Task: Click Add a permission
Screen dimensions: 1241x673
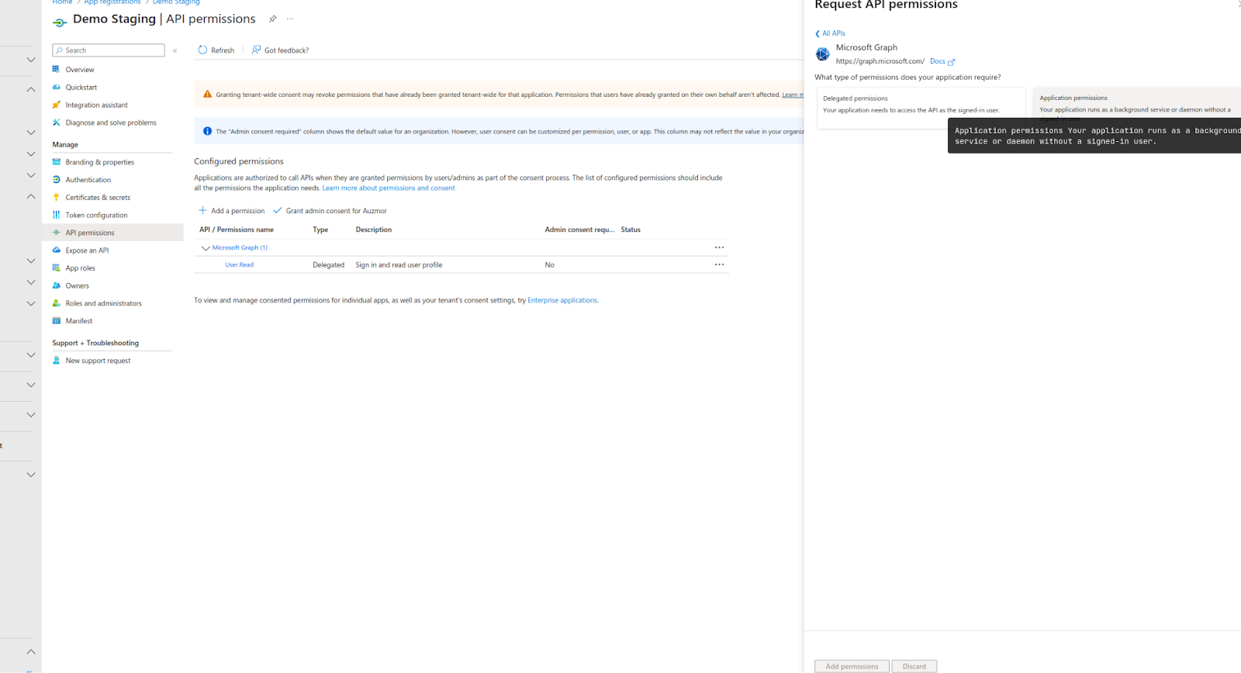Action: (x=232, y=211)
